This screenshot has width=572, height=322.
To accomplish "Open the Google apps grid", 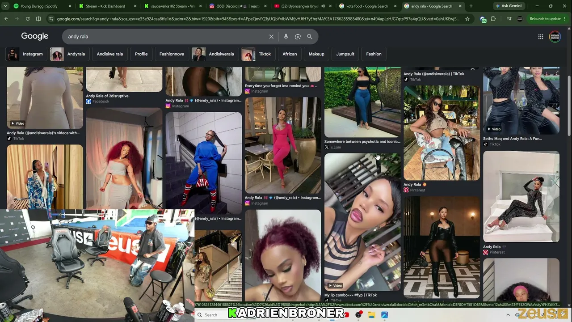I will tap(541, 37).
